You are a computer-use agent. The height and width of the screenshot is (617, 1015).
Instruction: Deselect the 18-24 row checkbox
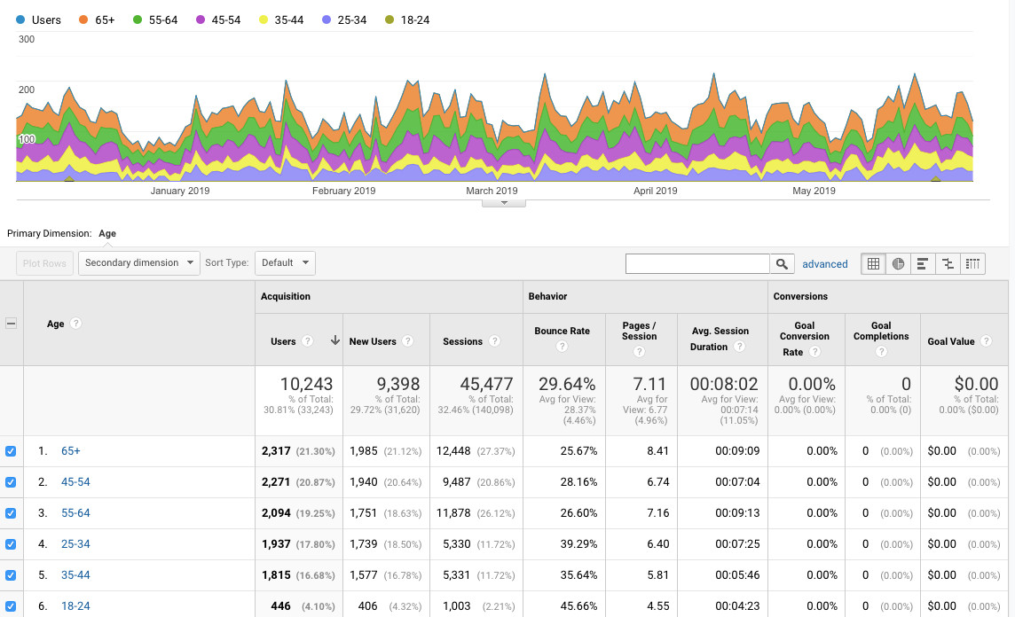(11, 606)
